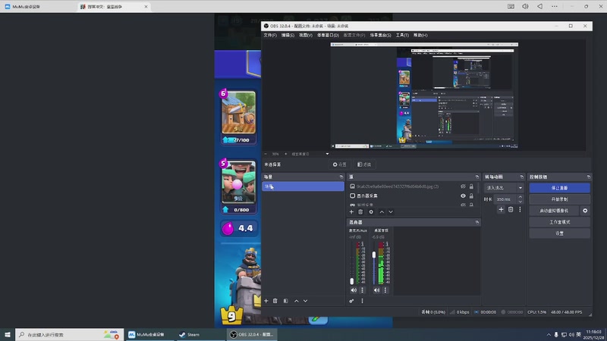
Task: Pop out the Scenes dock panel
Action: tap(341, 177)
